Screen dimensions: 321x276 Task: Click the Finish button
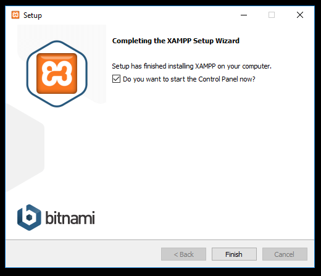click(x=234, y=254)
